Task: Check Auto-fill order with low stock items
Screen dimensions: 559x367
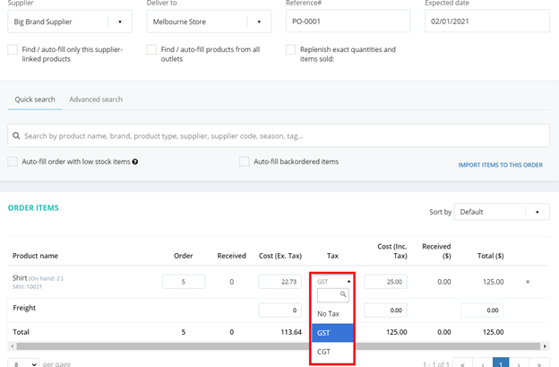Action: (x=13, y=162)
